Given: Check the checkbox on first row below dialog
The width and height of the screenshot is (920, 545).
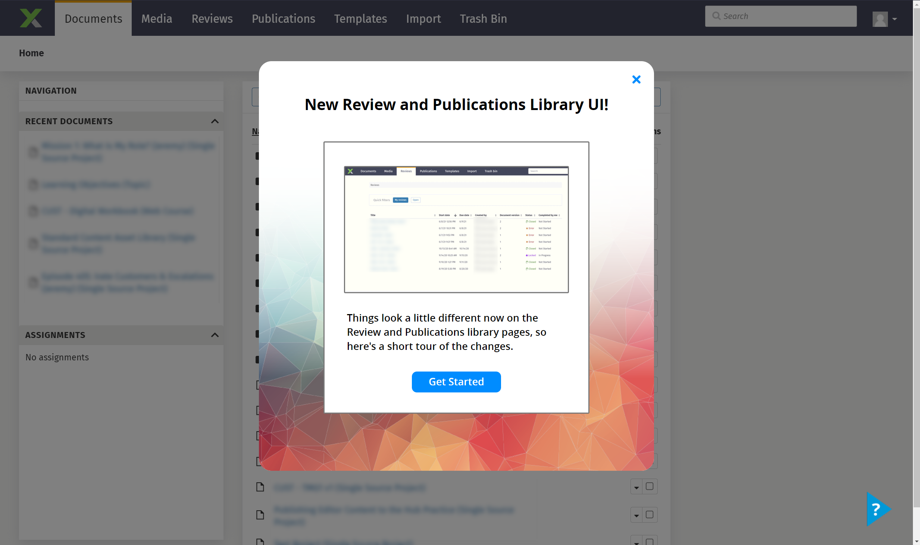Looking at the screenshot, I should (x=650, y=486).
